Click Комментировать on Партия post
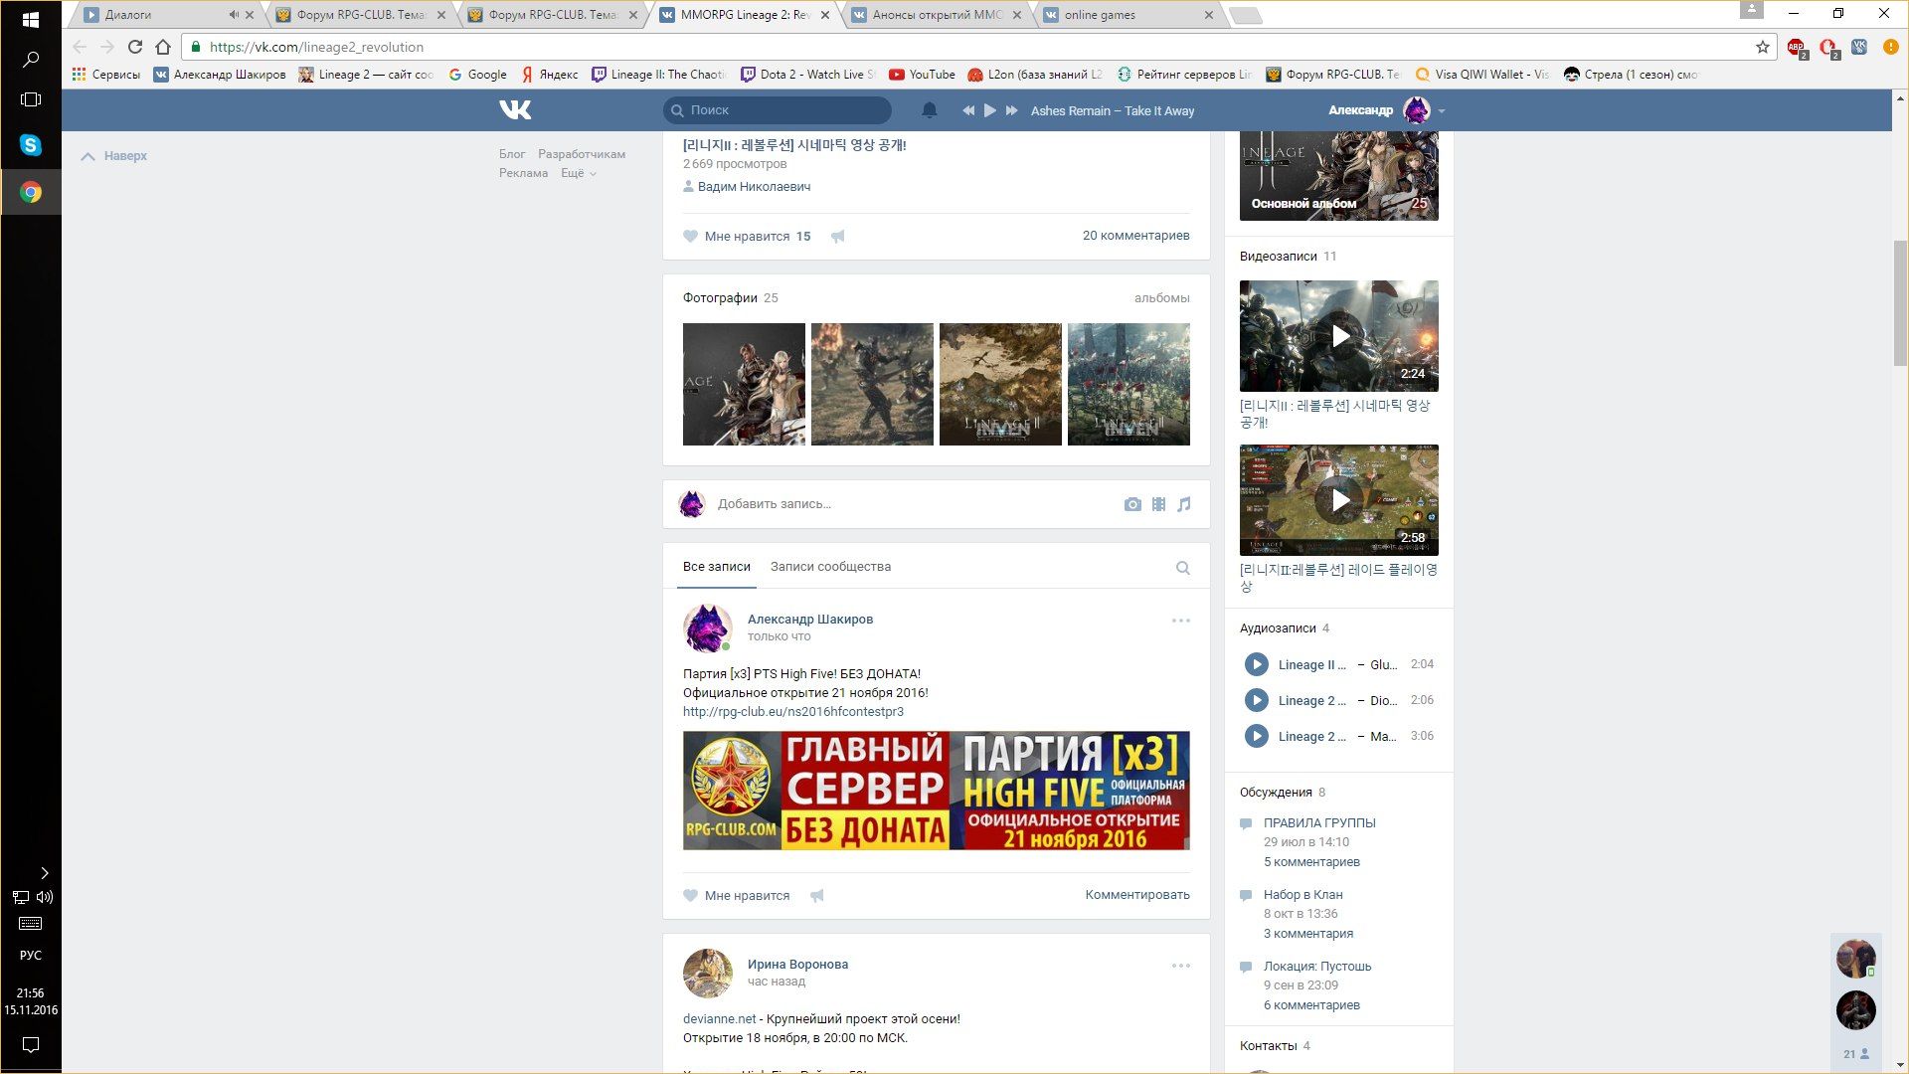This screenshot has height=1074, width=1909. [x=1136, y=895]
